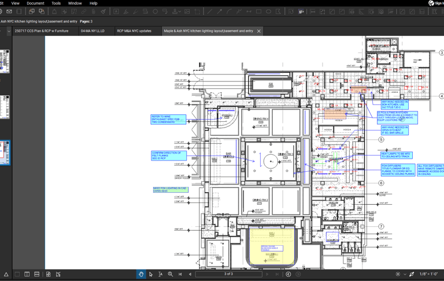
Task: Select the Stamp tool
Action: (x=175, y=12)
